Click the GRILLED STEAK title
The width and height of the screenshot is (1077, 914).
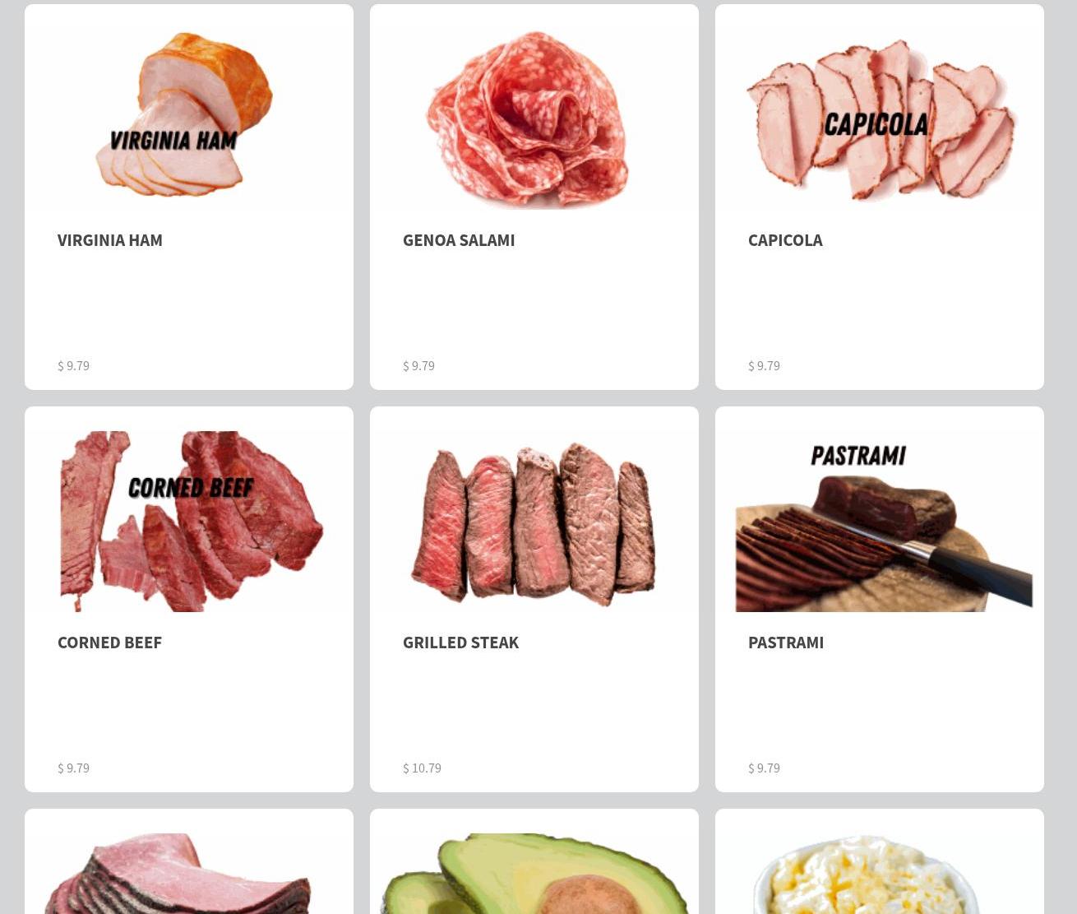pyautogui.click(x=460, y=642)
